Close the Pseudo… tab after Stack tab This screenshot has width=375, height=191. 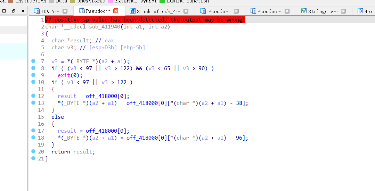(236, 11)
